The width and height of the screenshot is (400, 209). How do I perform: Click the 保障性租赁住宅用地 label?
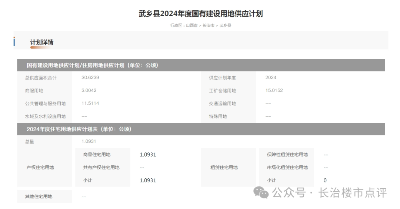287,155
